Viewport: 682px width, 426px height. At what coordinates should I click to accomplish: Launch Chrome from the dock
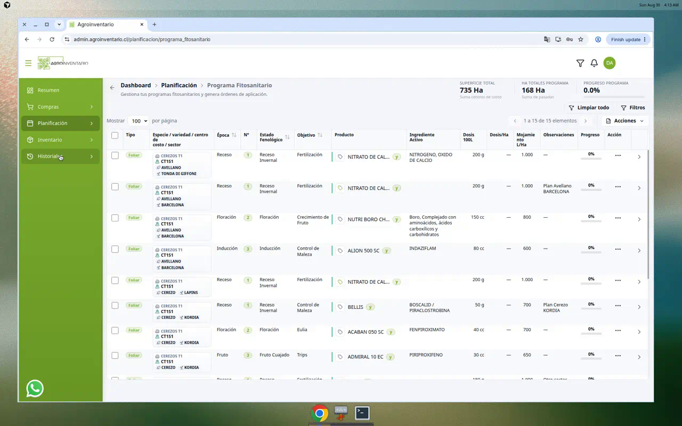[320, 413]
